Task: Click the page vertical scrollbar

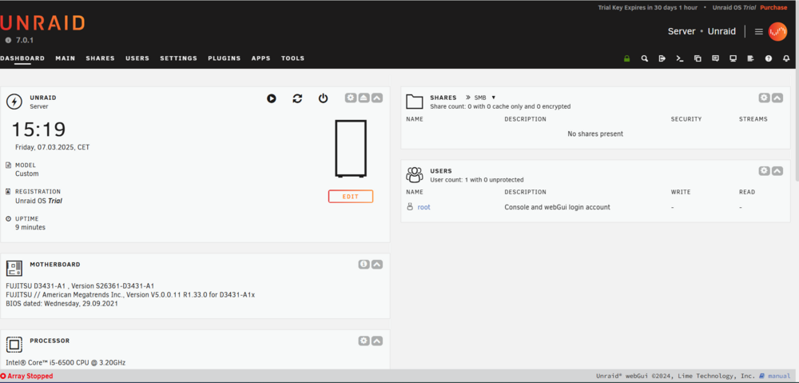Action: [x=797, y=125]
